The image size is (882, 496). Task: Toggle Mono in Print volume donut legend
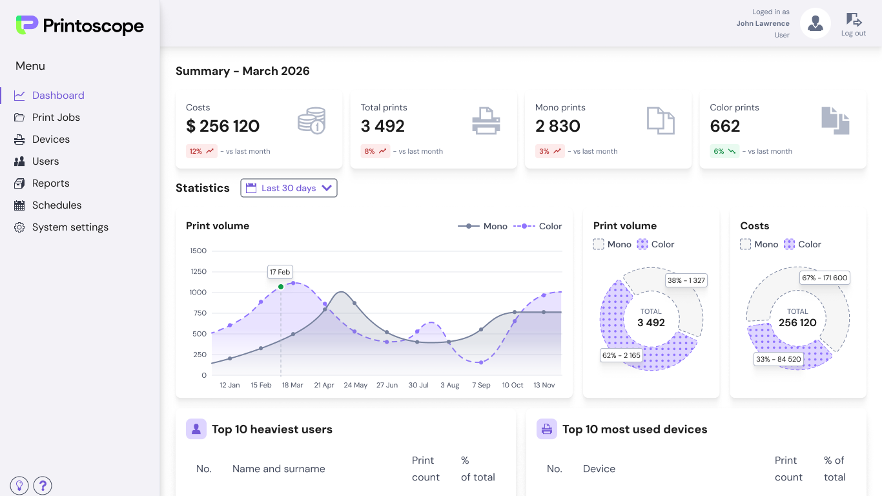coord(611,244)
